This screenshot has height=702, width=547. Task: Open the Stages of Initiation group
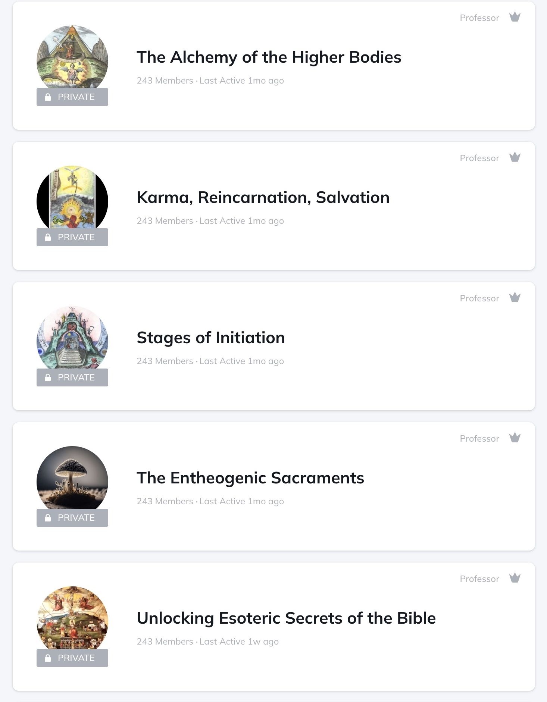tap(211, 338)
